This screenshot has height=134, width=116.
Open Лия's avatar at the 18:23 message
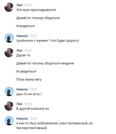(x=9, y=106)
